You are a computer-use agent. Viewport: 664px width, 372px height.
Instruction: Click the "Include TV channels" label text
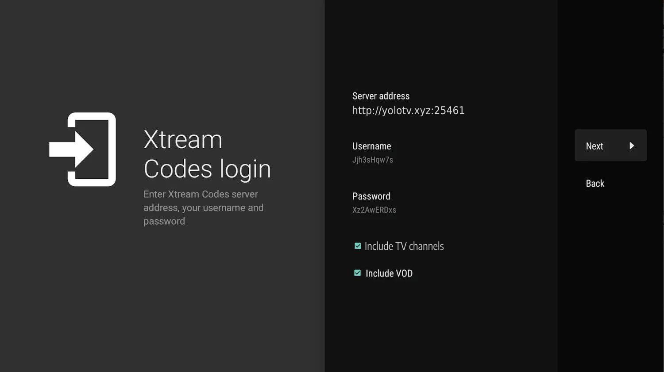point(404,246)
